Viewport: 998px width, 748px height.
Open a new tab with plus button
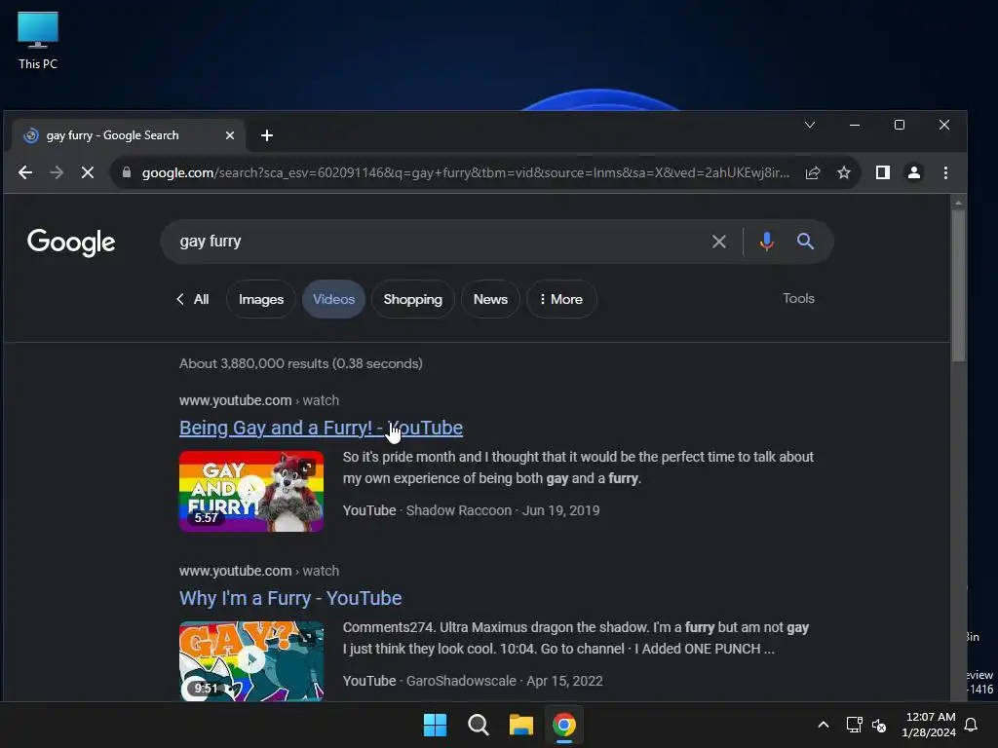coord(267,135)
